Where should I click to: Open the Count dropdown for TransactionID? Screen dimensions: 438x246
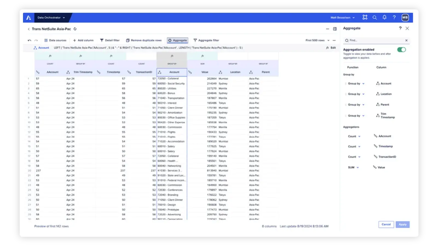(355, 157)
